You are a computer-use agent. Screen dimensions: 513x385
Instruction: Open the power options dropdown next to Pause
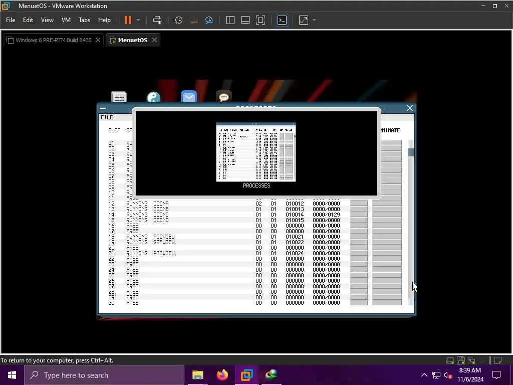pos(138,20)
